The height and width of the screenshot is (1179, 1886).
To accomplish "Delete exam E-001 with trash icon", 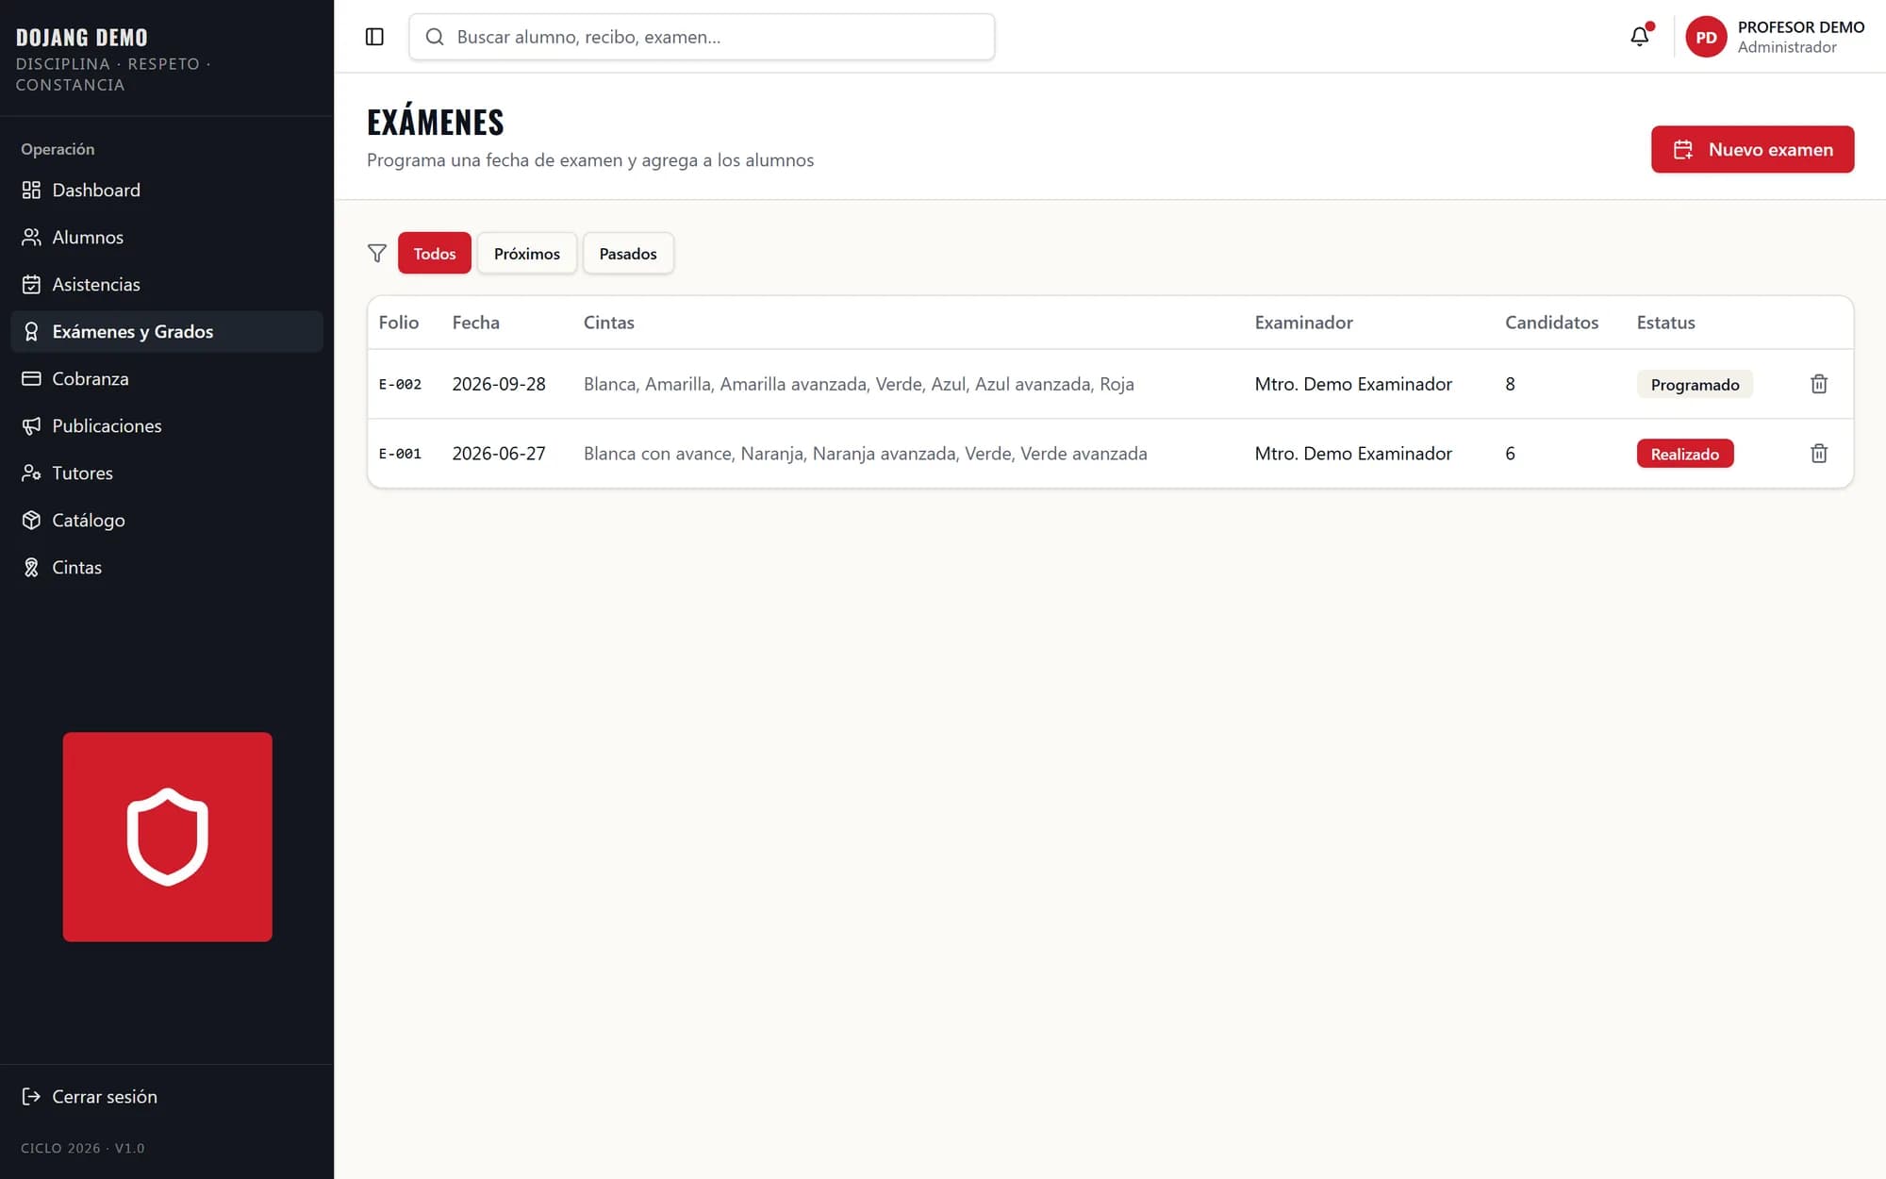I will (x=1819, y=454).
